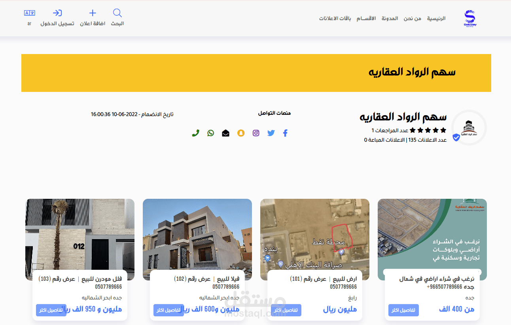The height and width of the screenshot is (325, 511).
Task: Open المدونة blog menu item
Action: [x=390, y=19]
